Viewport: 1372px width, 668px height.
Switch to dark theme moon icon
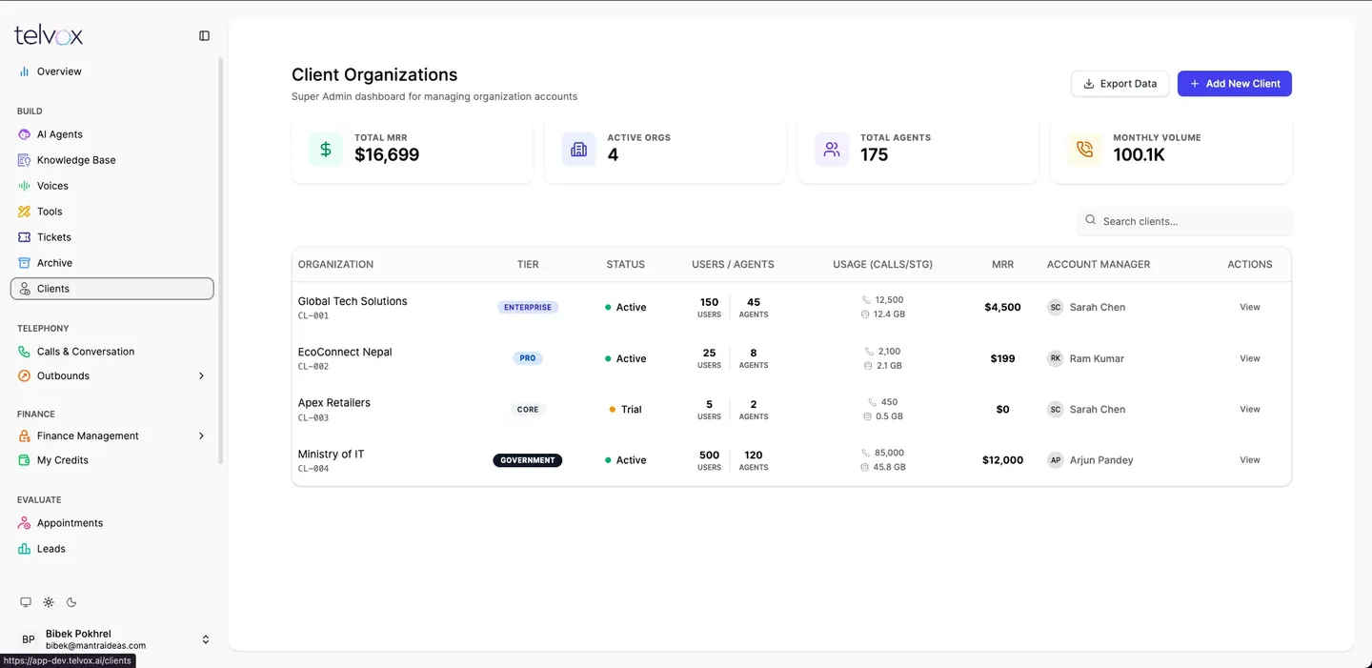click(x=71, y=602)
